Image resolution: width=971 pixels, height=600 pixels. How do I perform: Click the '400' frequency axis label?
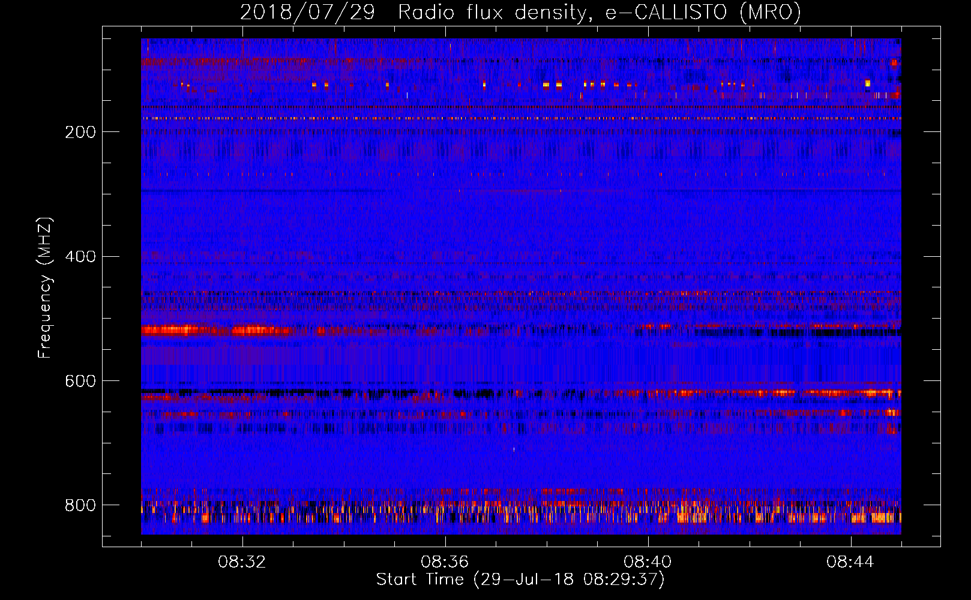point(80,257)
